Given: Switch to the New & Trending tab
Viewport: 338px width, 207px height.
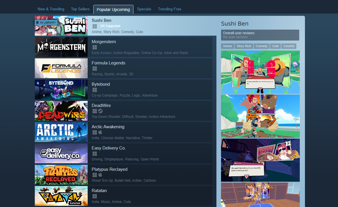Looking at the screenshot, I should click(x=51, y=9).
